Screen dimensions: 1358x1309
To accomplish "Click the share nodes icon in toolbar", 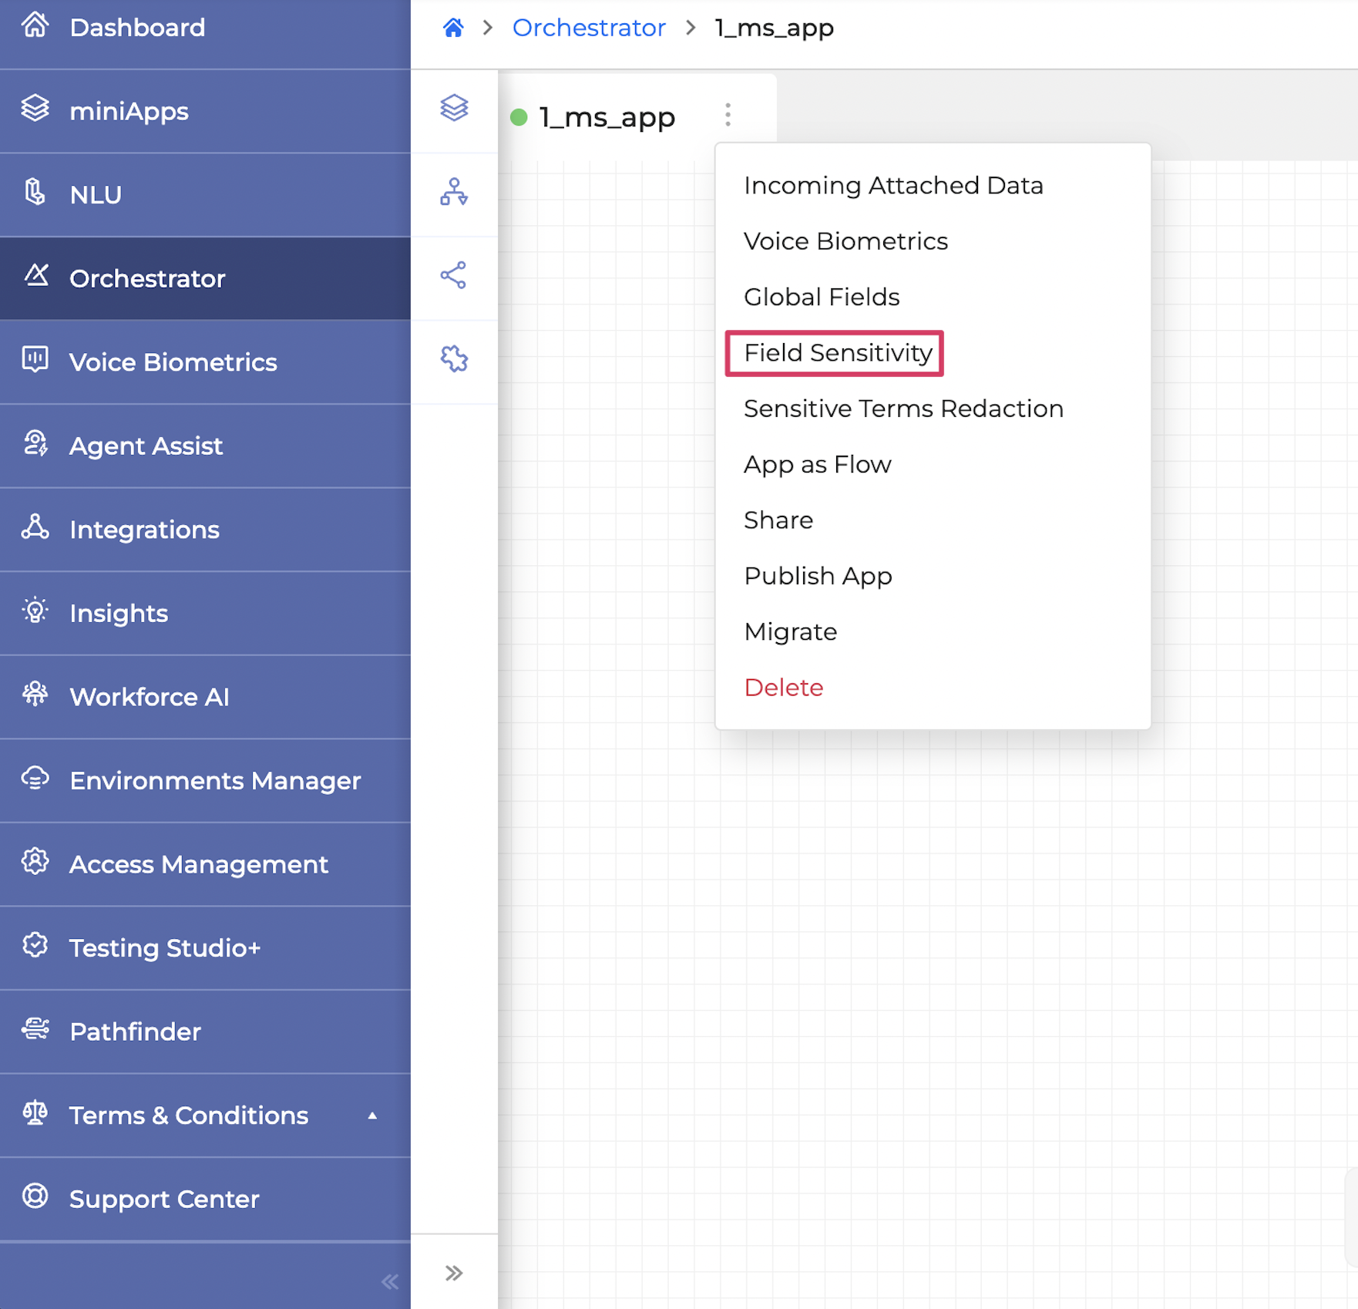I will [x=454, y=275].
